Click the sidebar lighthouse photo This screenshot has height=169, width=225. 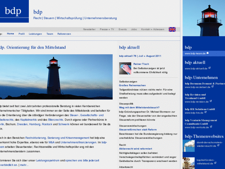click(x=204, y=18)
